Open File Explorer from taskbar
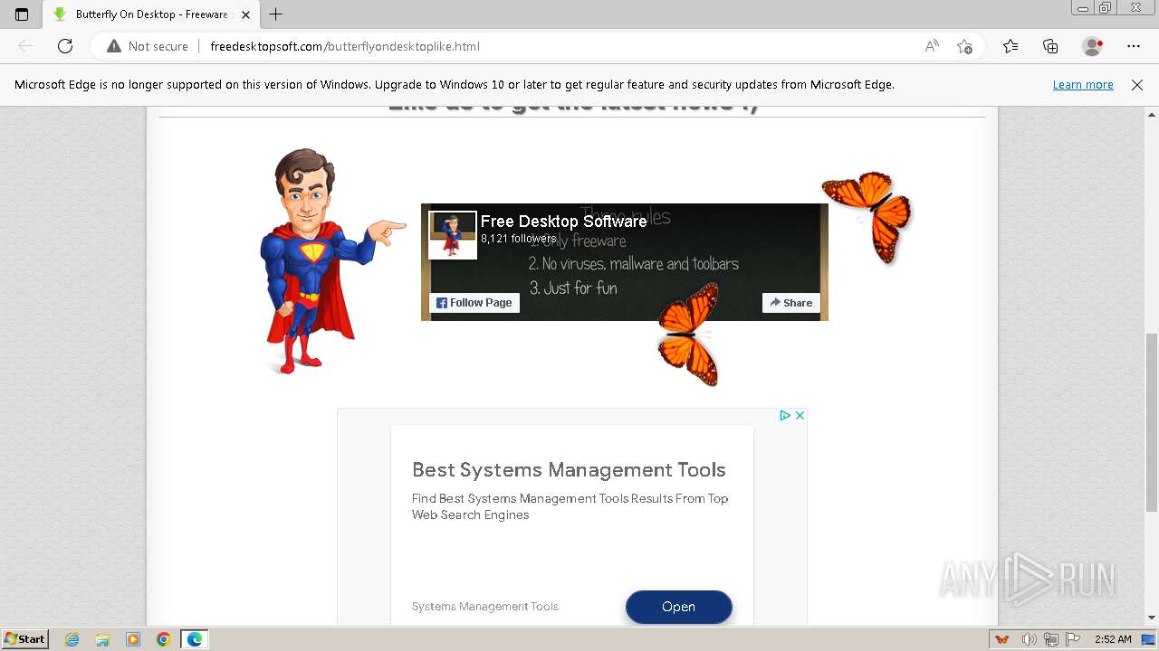Viewport: 1159px width, 651px height. click(x=102, y=639)
